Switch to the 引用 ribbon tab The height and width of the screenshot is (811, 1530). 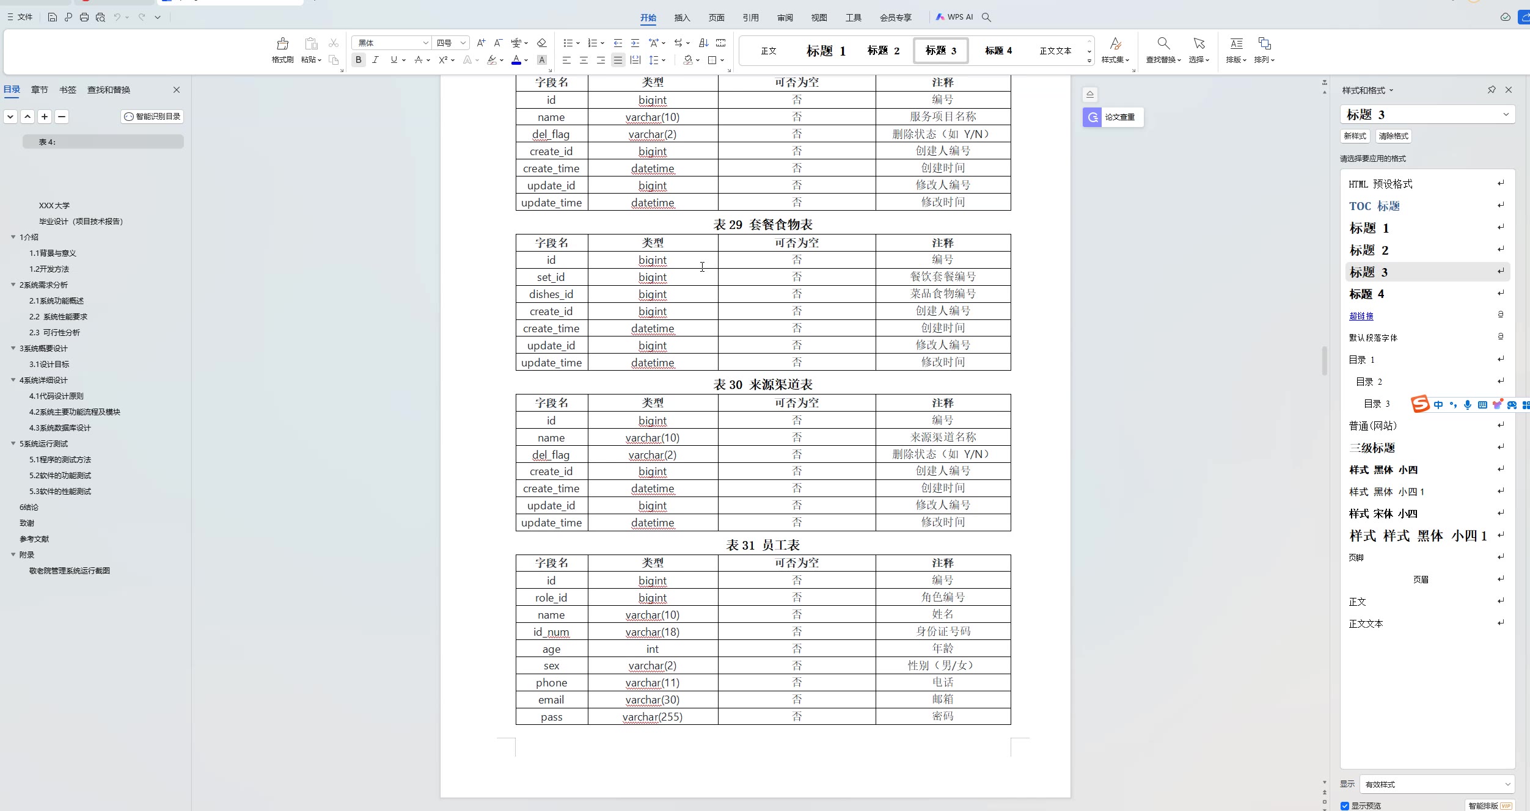pos(750,18)
